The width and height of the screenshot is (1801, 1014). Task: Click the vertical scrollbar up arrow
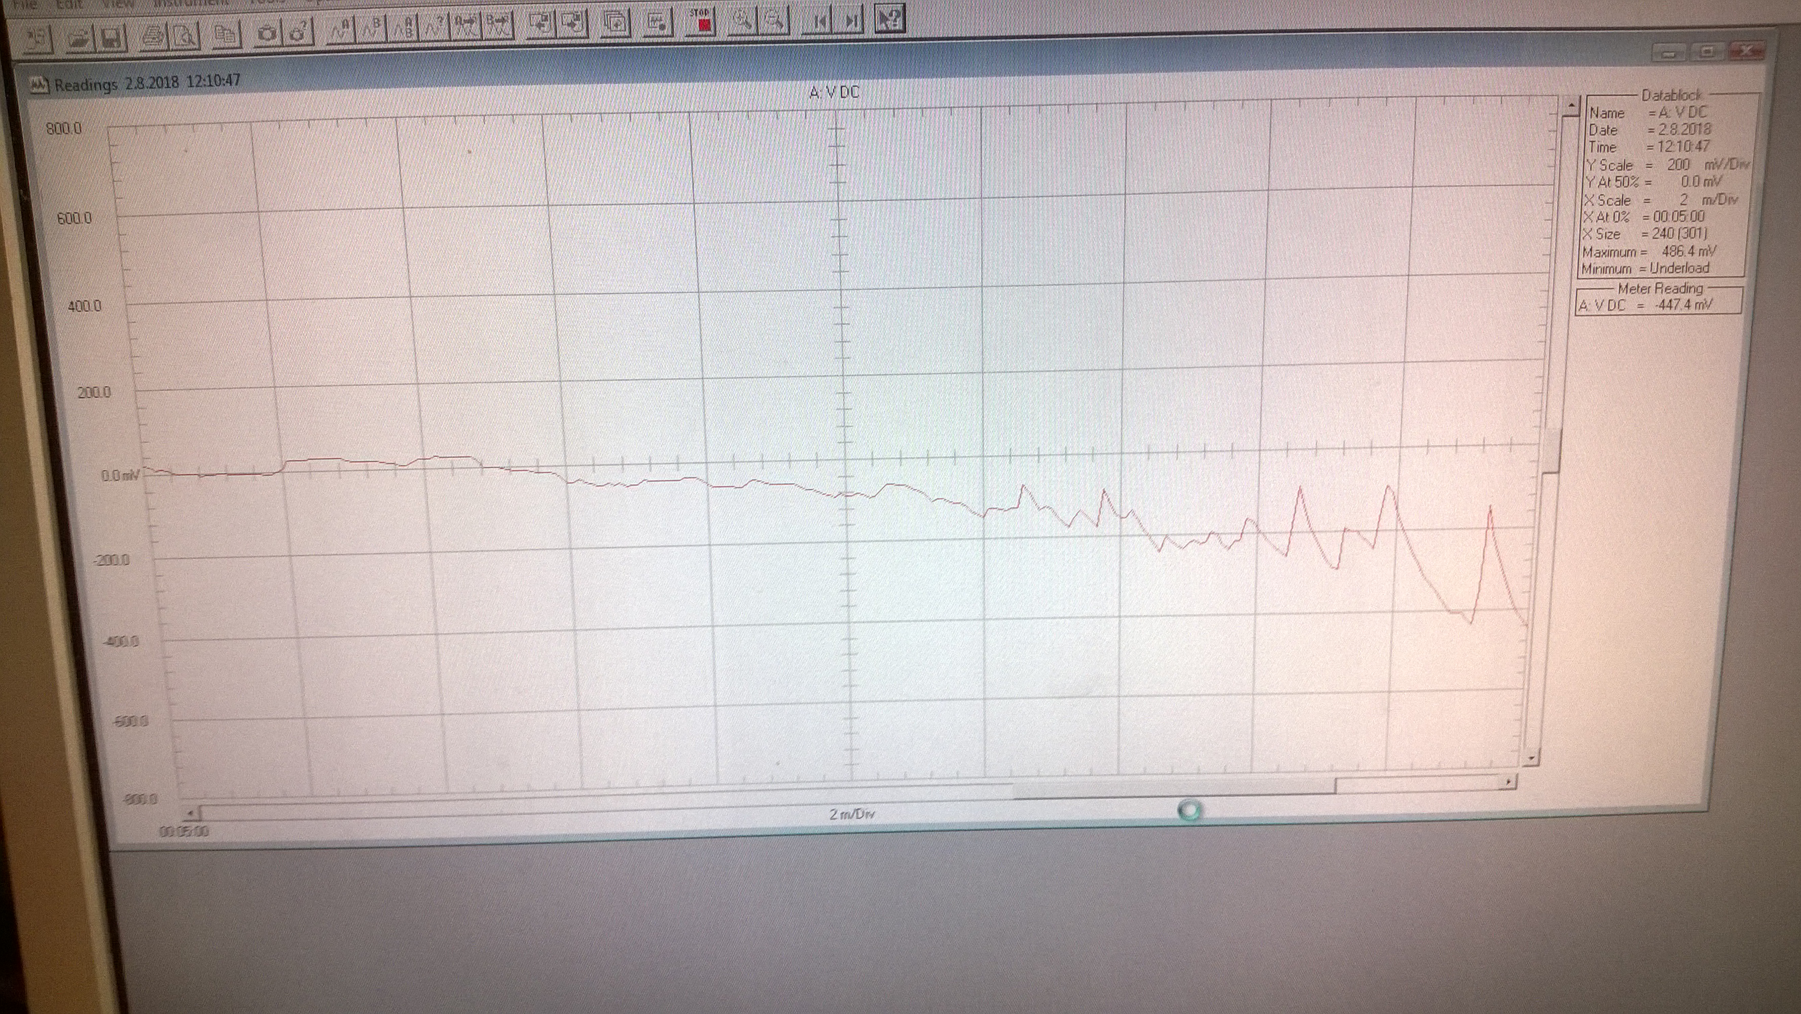(1571, 105)
